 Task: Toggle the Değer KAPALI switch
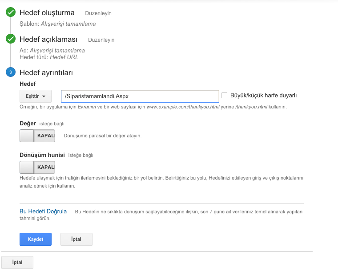click(37, 136)
